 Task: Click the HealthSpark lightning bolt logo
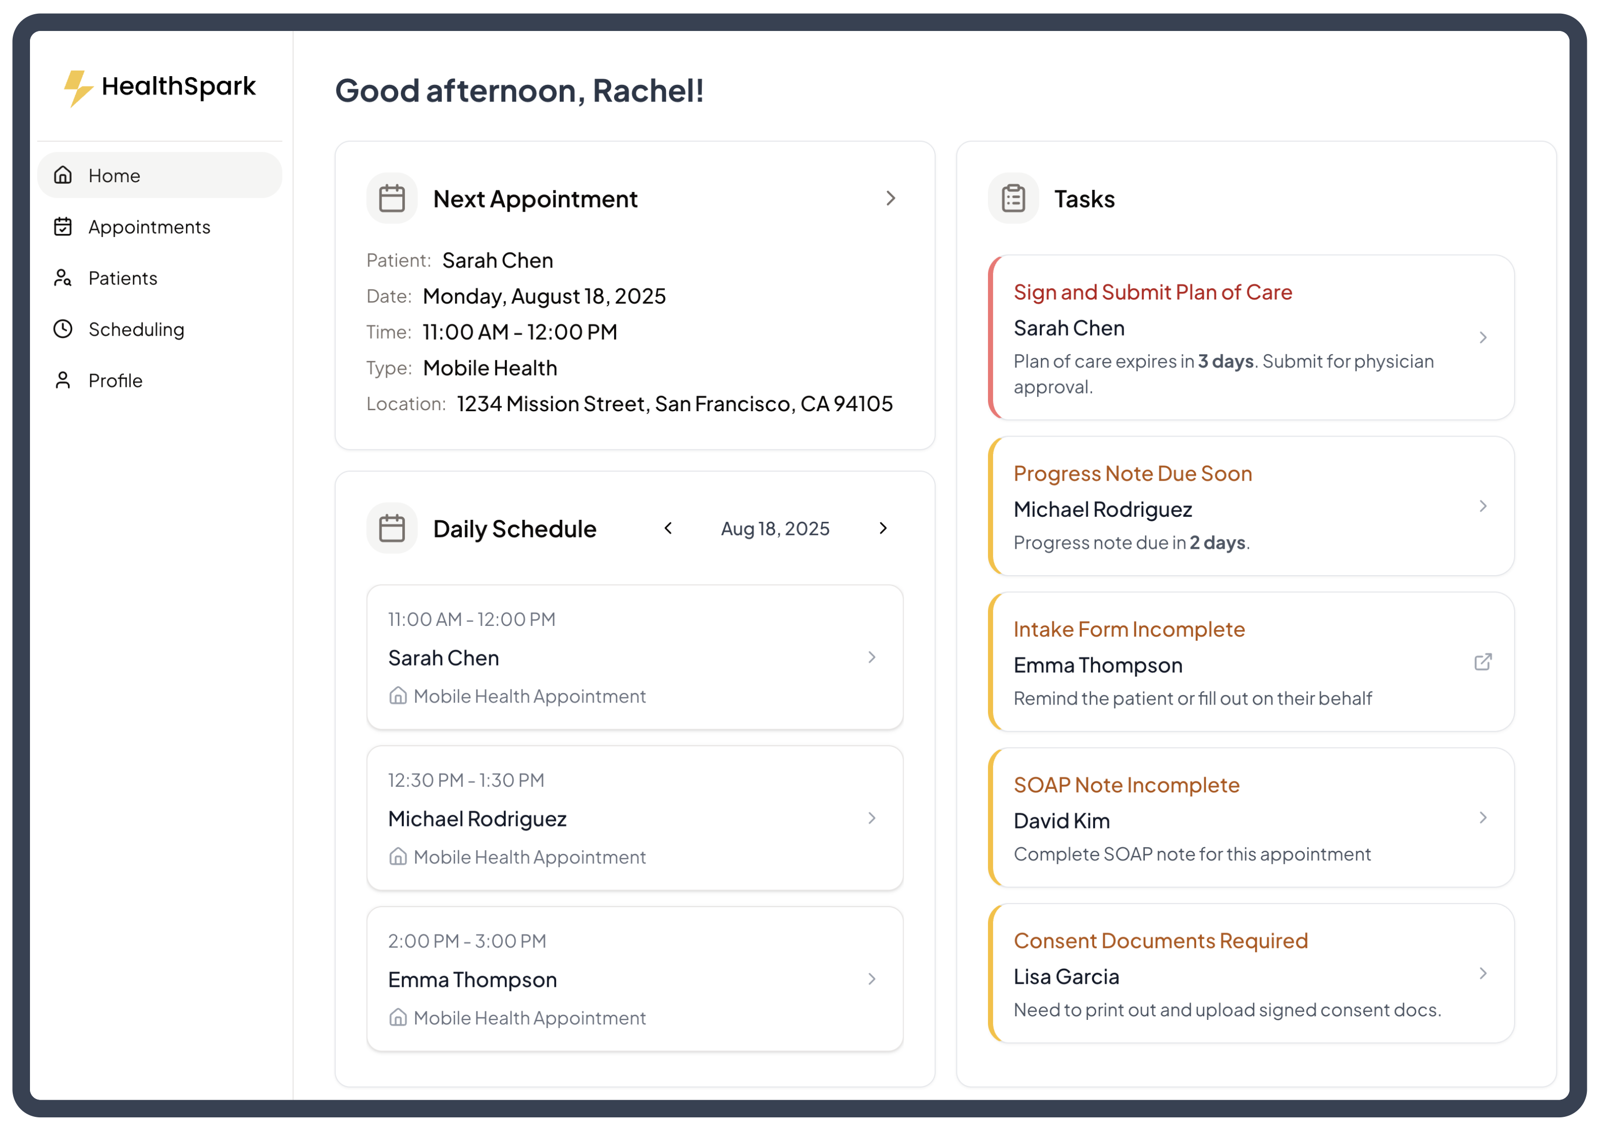pos(77,88)
